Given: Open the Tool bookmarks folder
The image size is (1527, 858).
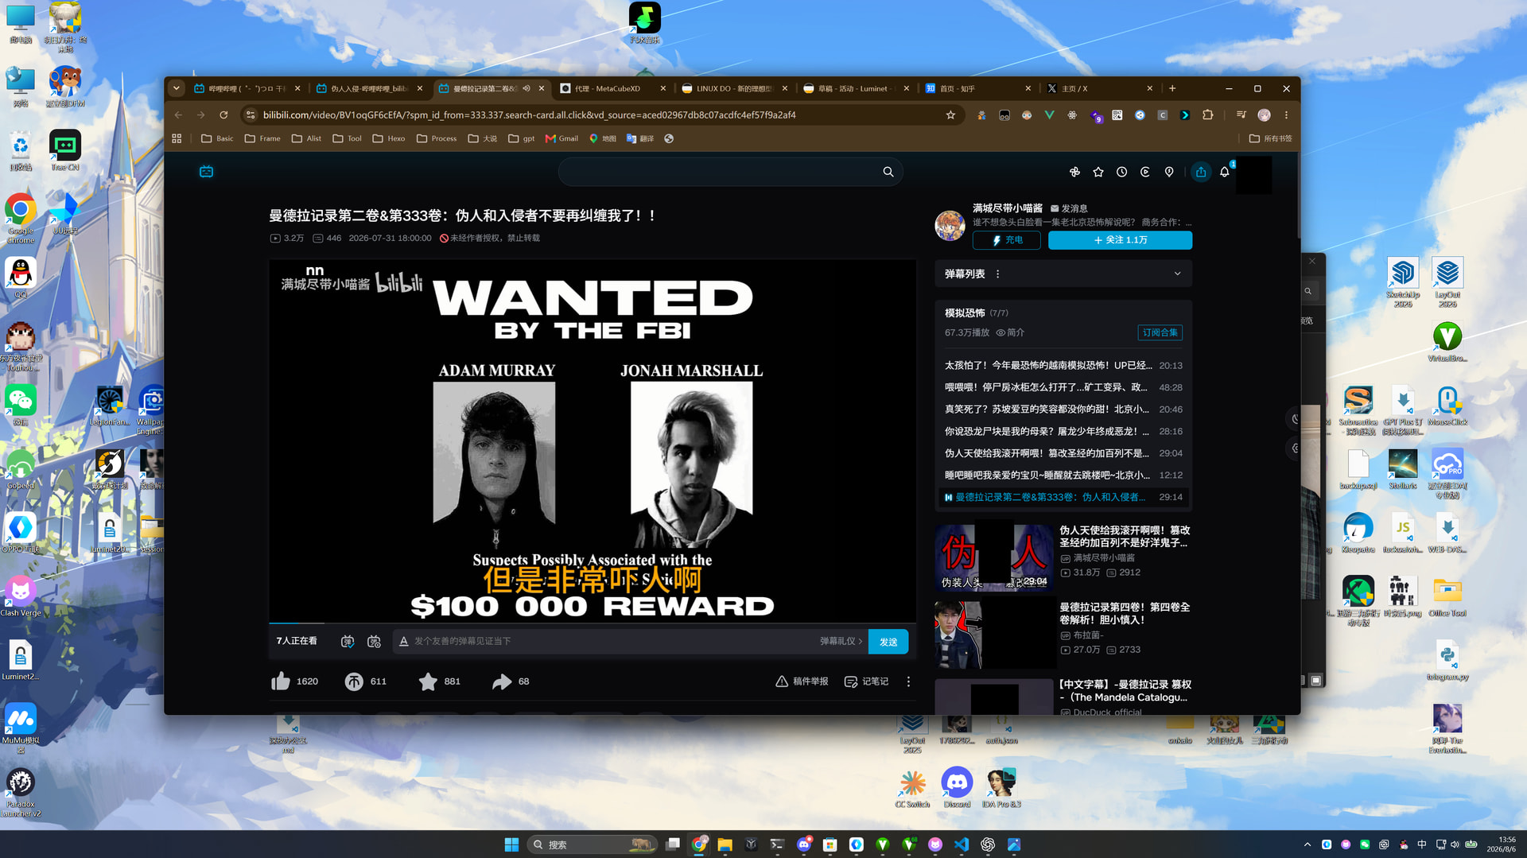Looking at the screenshot, I should pyautogui.click(x=347, y=138).
